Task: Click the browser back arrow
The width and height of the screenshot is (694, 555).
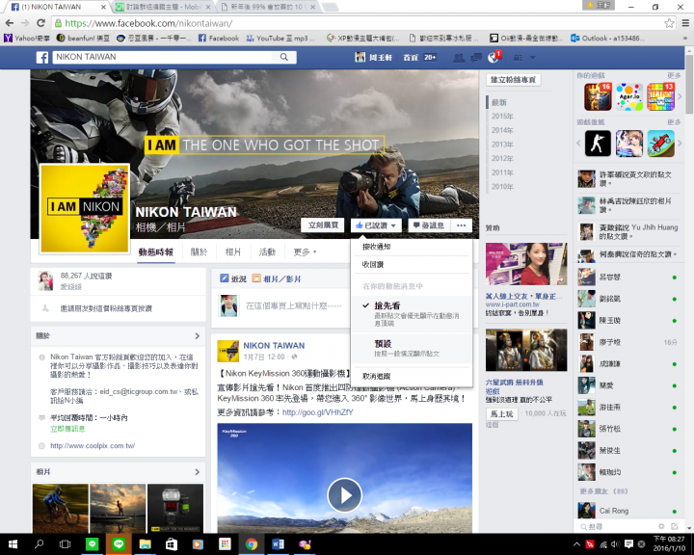Action: [10, 23]
